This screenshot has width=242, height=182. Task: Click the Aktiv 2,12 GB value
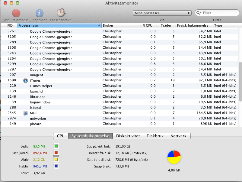click(39, 160)
